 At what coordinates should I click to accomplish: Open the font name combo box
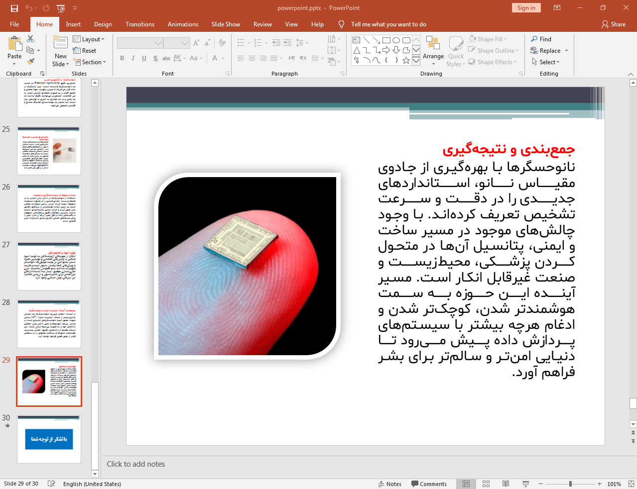(140, 43)
